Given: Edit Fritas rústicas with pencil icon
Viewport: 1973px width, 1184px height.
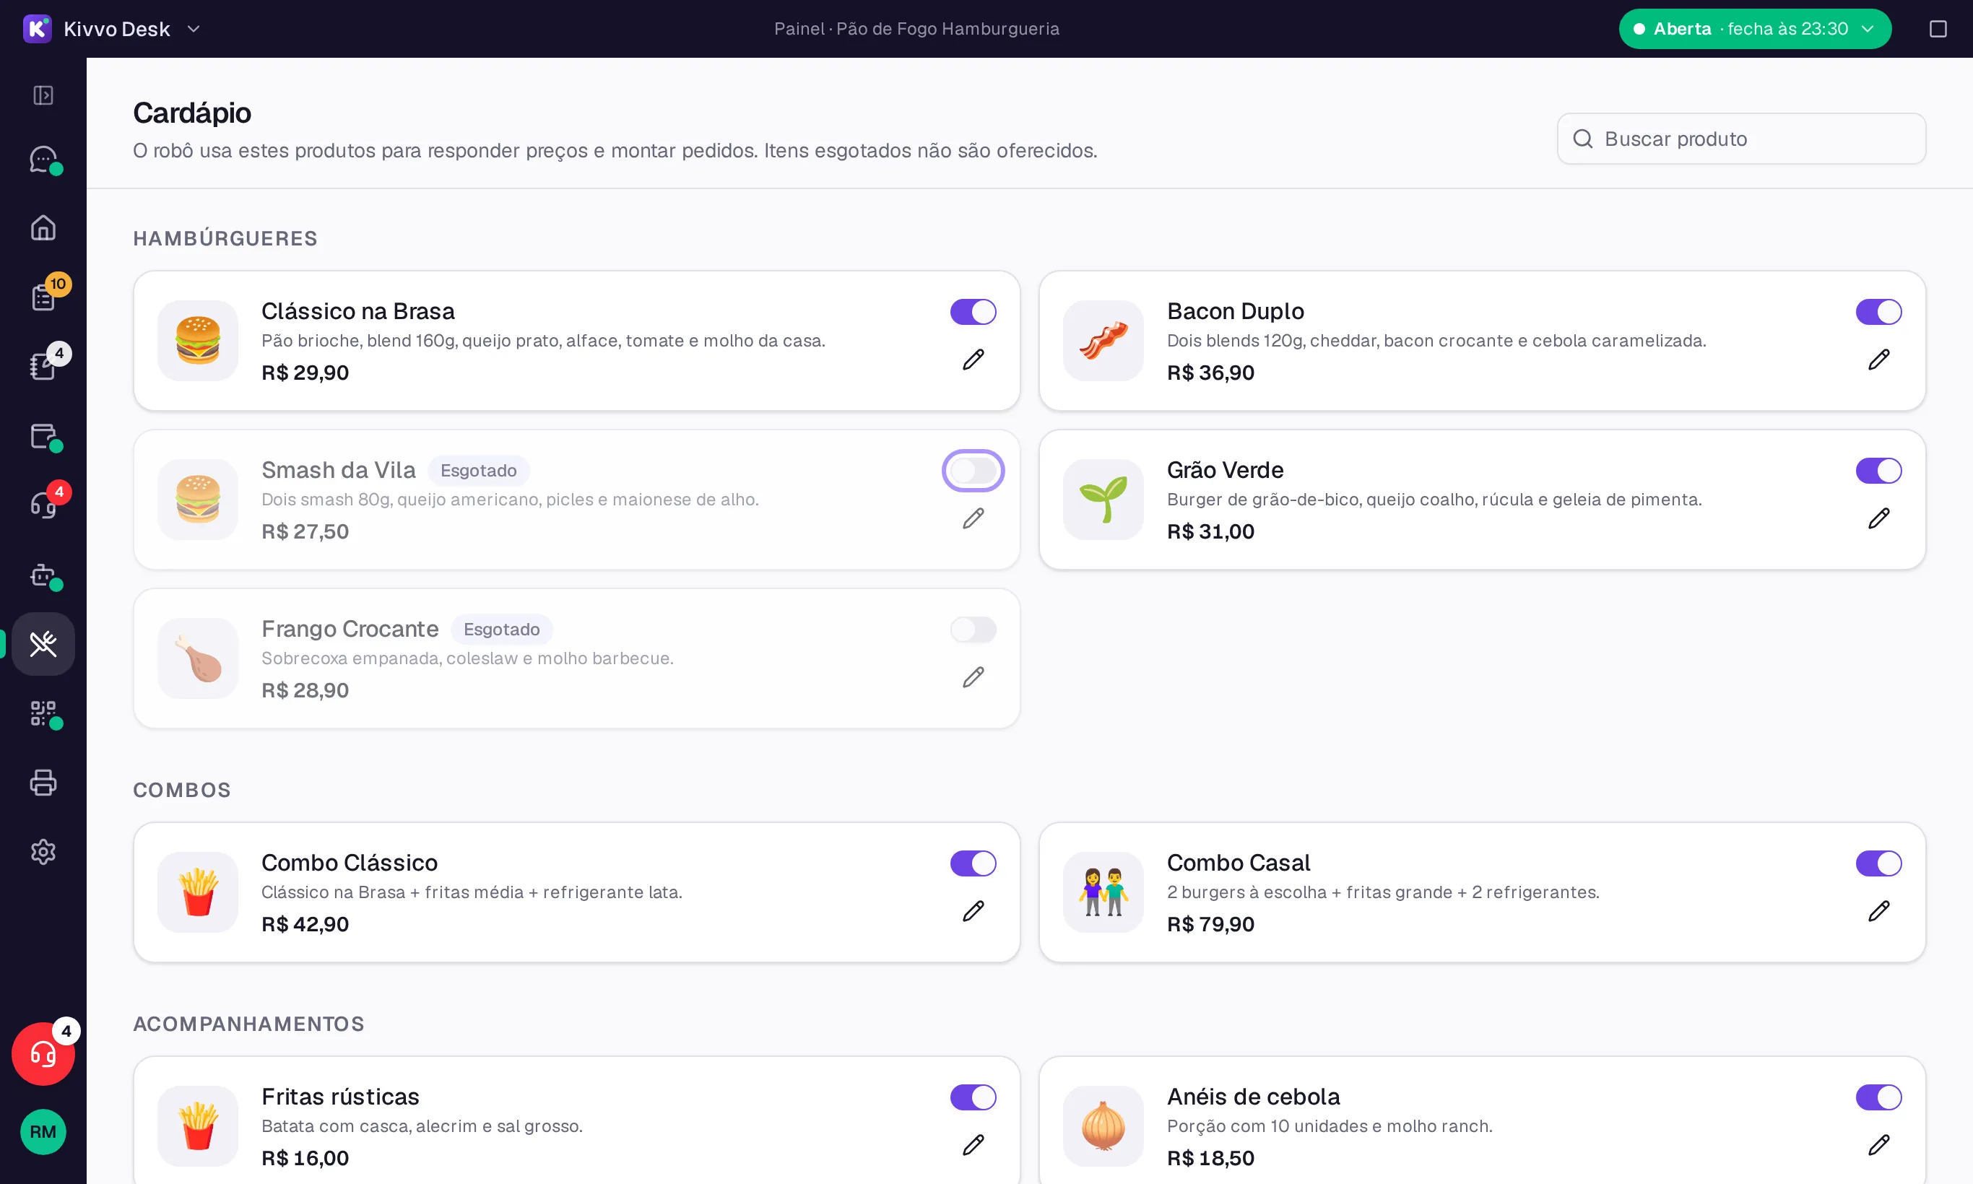Looking at the screenshot, I should (973, 1145).
